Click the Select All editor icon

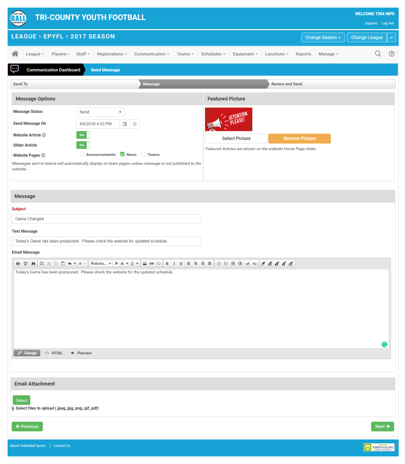point(42,263)
